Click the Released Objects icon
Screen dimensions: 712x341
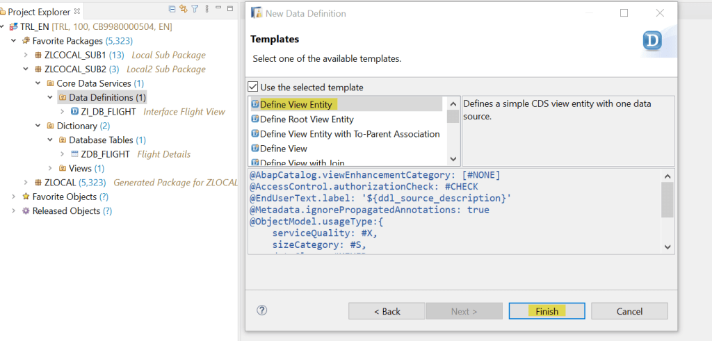(x=26, y=211)
